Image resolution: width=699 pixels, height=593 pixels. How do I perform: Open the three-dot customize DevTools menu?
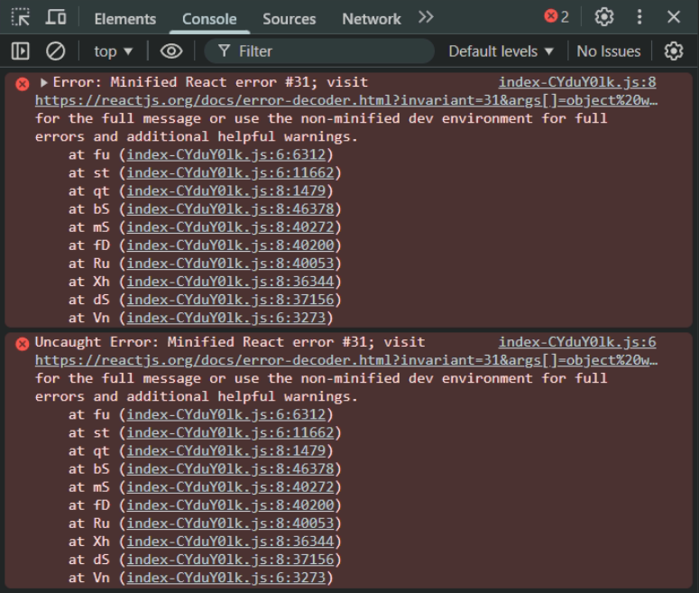coord(639,17)
